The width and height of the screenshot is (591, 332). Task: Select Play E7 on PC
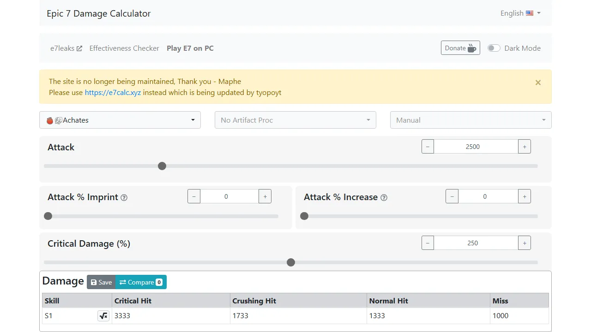(190, 48)
